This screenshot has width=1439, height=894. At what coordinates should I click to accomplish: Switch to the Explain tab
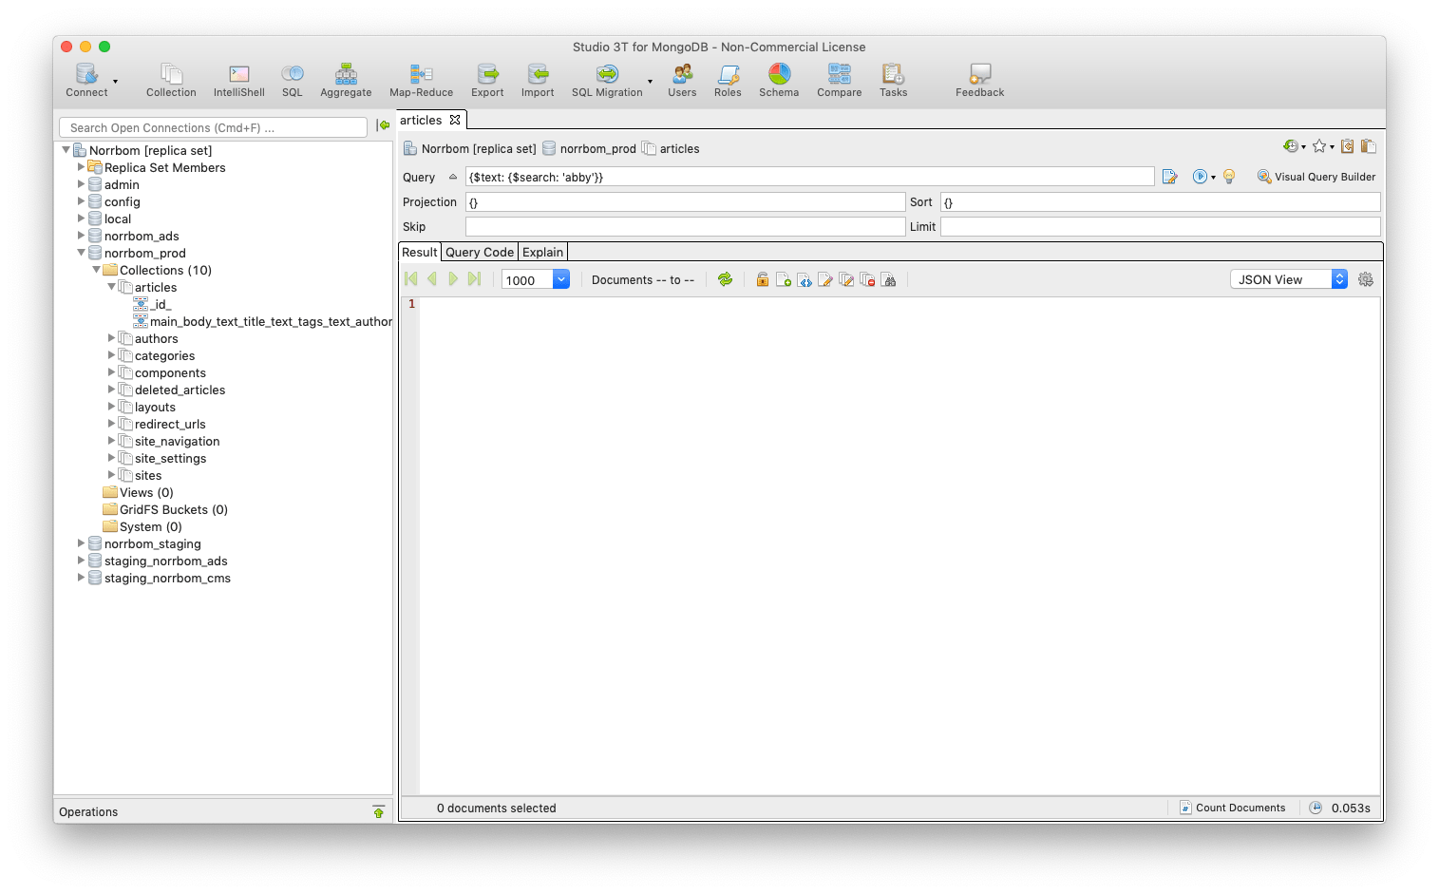pyautogui.click(x=542, y=251)
